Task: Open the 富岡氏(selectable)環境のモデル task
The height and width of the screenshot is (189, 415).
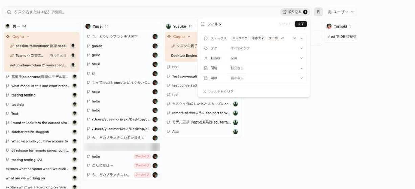Action: click(42, 77)
